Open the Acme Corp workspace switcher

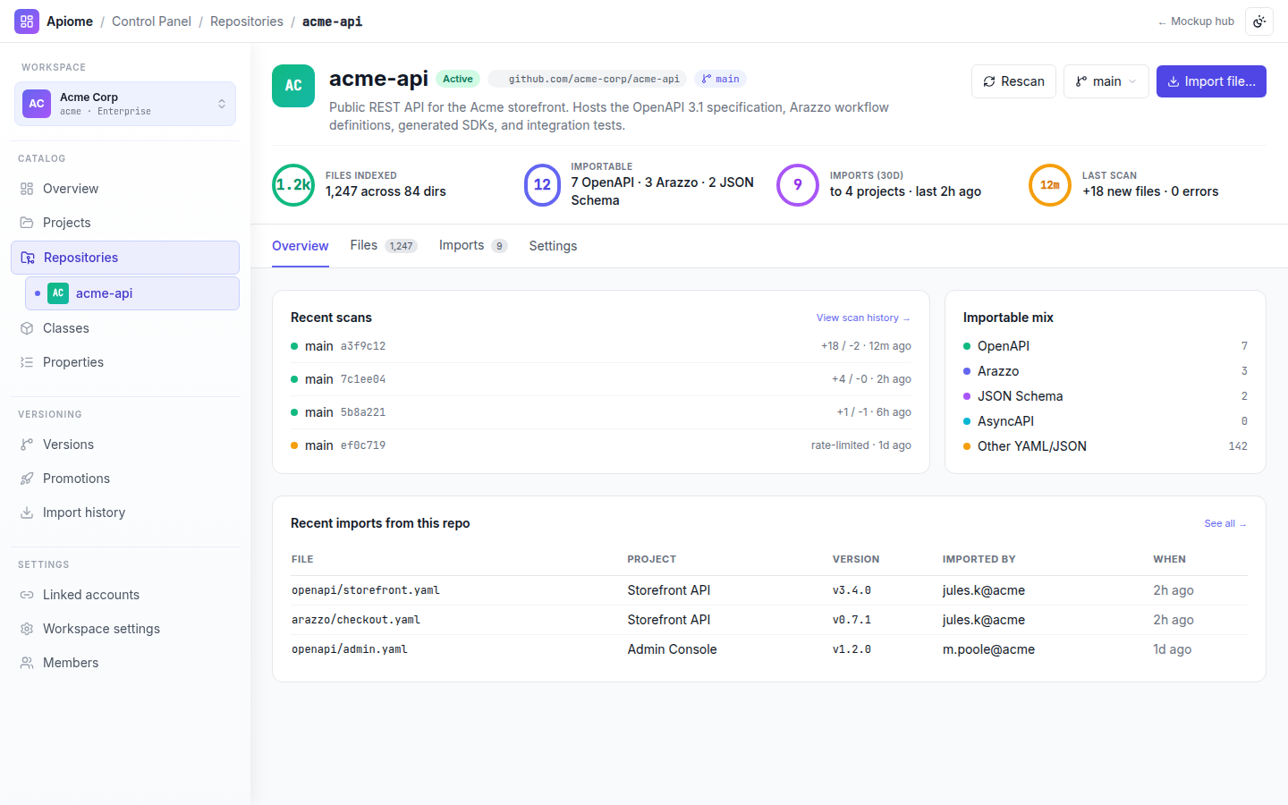click(125, 104)
